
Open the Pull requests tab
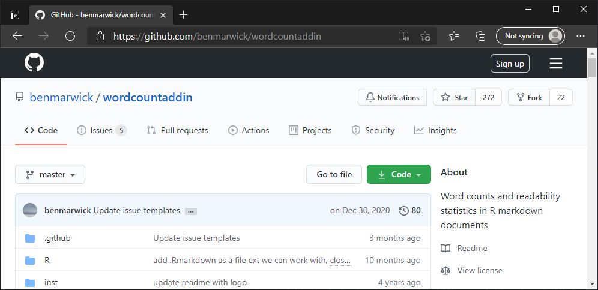[177, 130]
